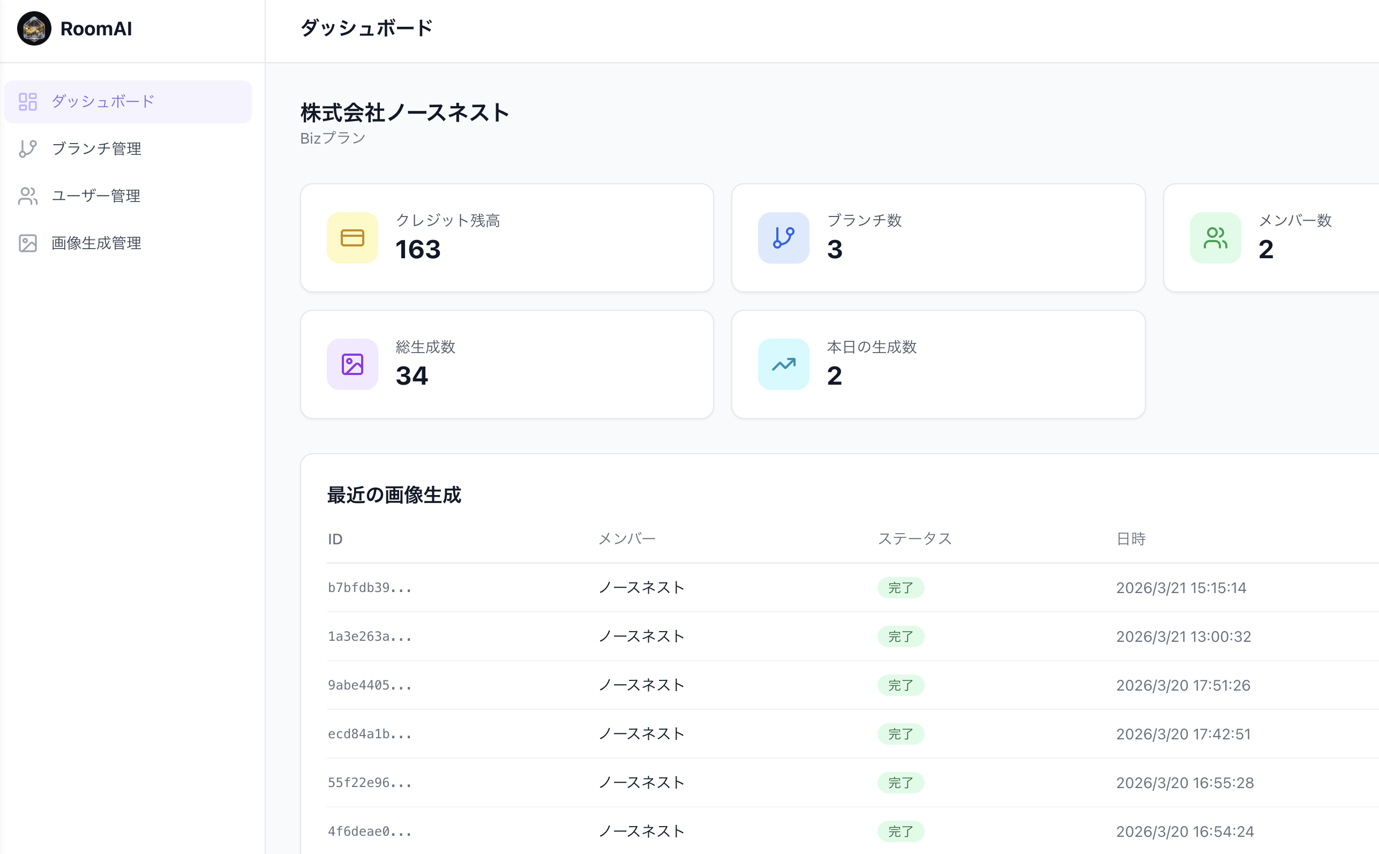Image resolution: width=1379 pixels, height=854 pixels.
Task: Click the 最近の画像生成 section title
Action: pos(395,495)
